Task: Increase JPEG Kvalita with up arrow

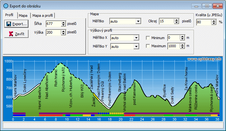Action: (214, 21)
